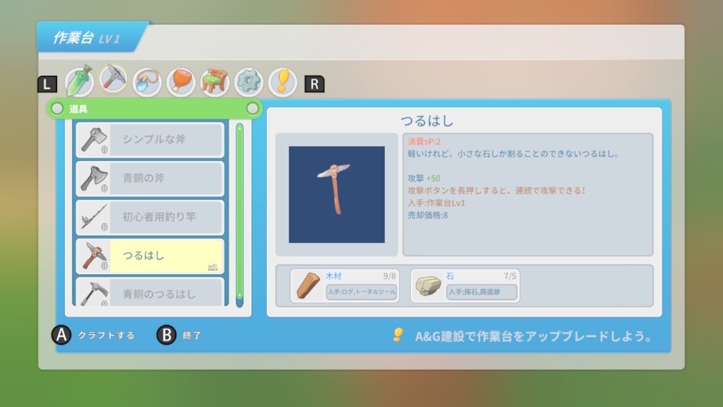Open the yellow exclamation mark category icon

tap(283, 82)
